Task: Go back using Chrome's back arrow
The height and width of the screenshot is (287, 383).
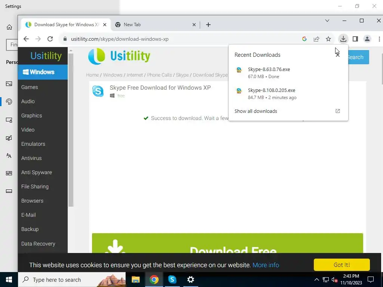Action: tap(26, 39)
